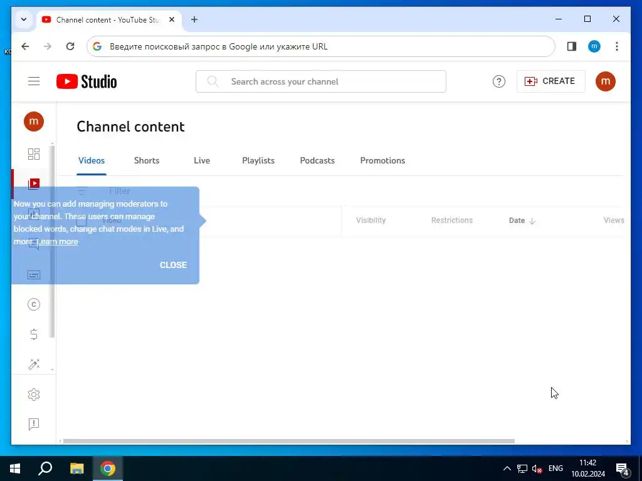The width and height of the screenshot is (642, 481).
Task: Click the sidebar scroll down arrow
Action: point(52,370)
